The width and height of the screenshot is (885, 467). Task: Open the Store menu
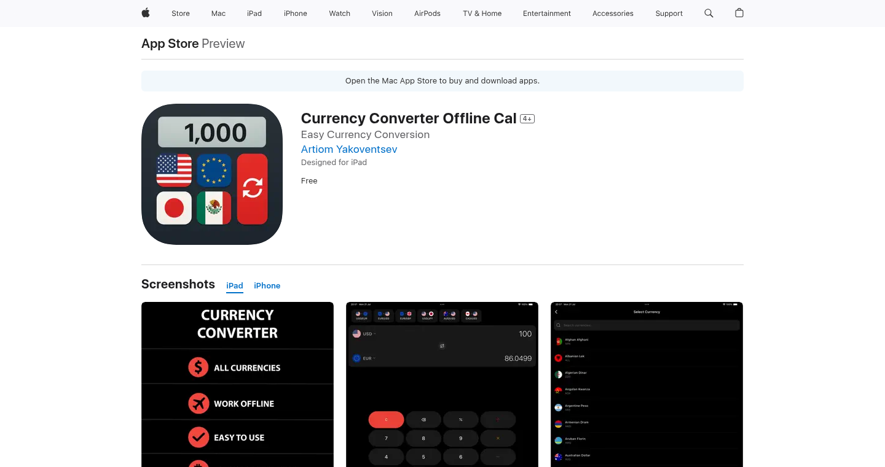click(x=181, y=14)
